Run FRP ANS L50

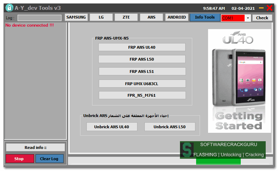point(142,59)
